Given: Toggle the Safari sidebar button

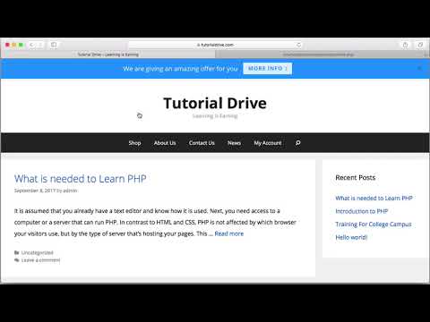Looking at the screenshot, I should pos(54,45).
